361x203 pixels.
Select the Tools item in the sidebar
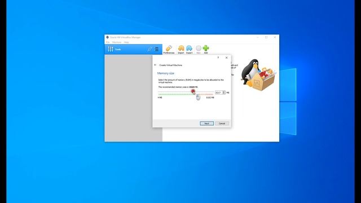pyautogui.click(x=133, y=49)
